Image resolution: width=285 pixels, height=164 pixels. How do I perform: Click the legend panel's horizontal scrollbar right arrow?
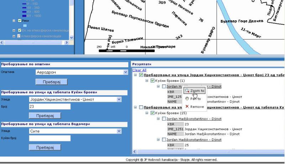coord(67,42)
